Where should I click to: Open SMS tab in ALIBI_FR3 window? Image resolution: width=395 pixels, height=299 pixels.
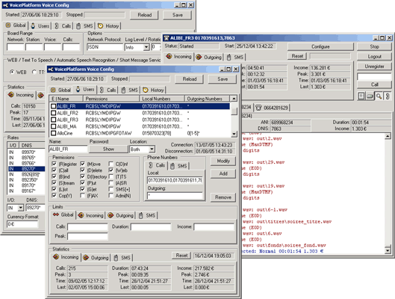(235, 58)
